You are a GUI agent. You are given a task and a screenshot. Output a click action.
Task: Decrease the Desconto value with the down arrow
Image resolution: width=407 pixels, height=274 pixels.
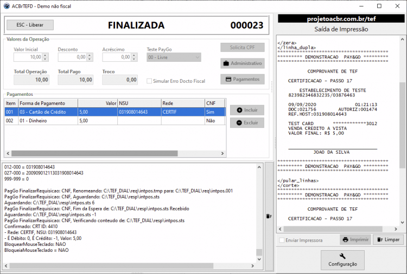tap(90, 60)
